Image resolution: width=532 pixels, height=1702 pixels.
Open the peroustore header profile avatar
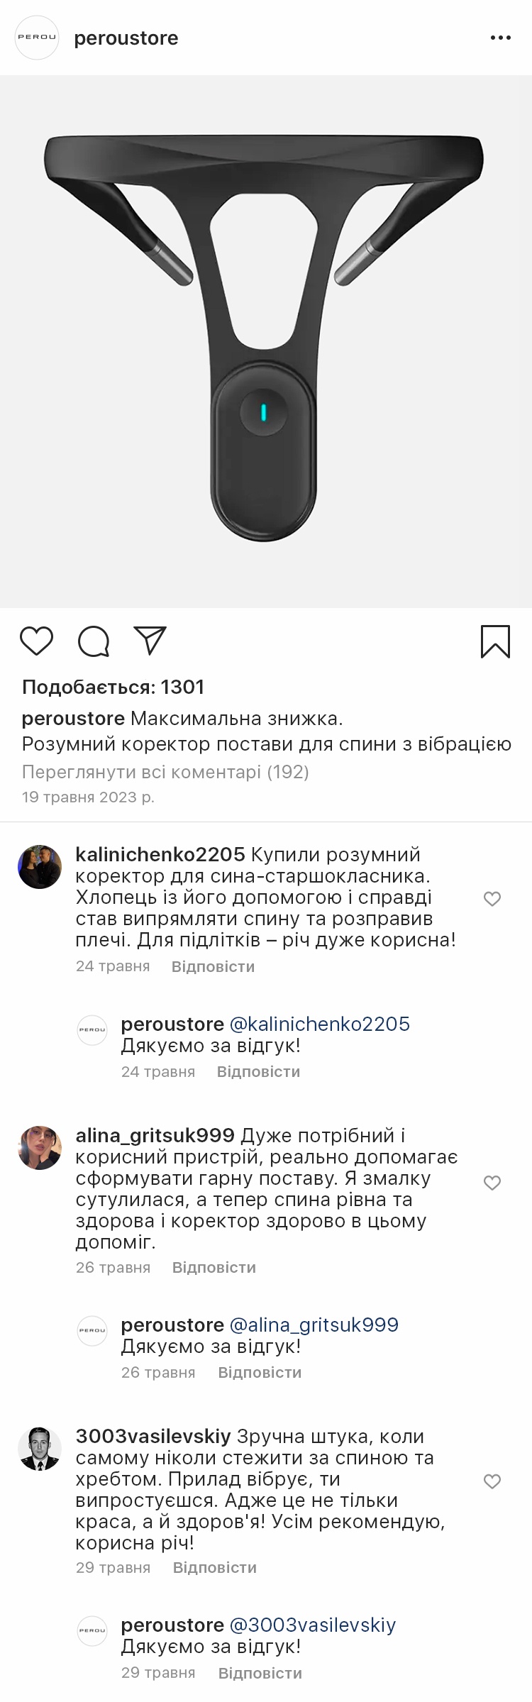coord(37,38)
